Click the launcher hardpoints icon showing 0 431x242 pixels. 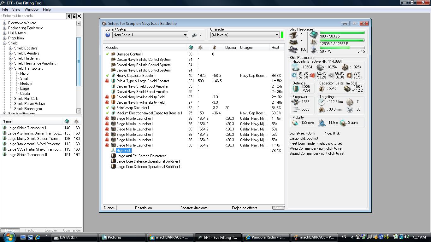(x=293, y=42)
